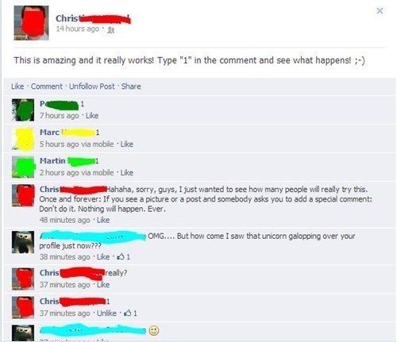
Task: Open the friends audience icon beside 14 hours ago
Action: (x=111, y=30)
